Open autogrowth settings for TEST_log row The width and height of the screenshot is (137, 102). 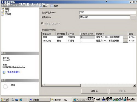click(125, 41)
